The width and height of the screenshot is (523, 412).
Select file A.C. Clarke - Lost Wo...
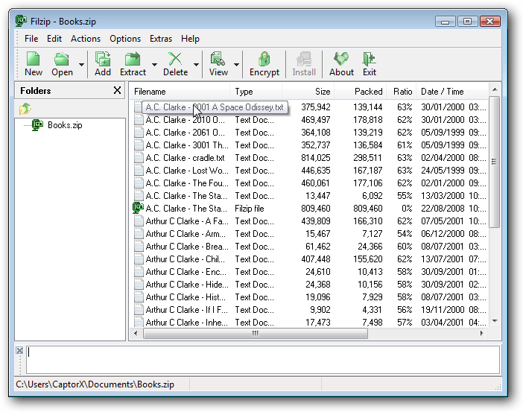click(x=187, y=171)
